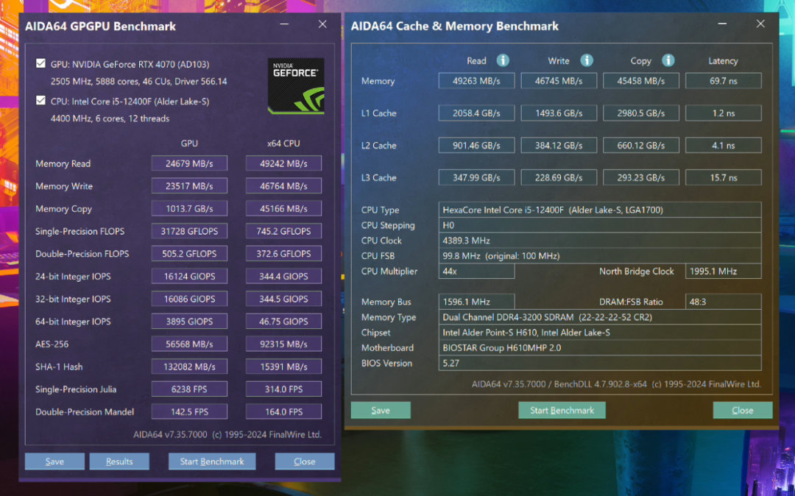
Task: Click GPU Single-Precision Julia 6238 FPS
Action: tap(189, 389)
